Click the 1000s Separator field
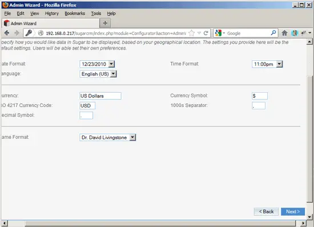 tap(259, 105)
